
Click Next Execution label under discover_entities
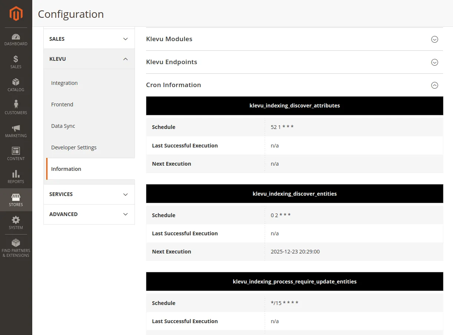coord(171,252)
